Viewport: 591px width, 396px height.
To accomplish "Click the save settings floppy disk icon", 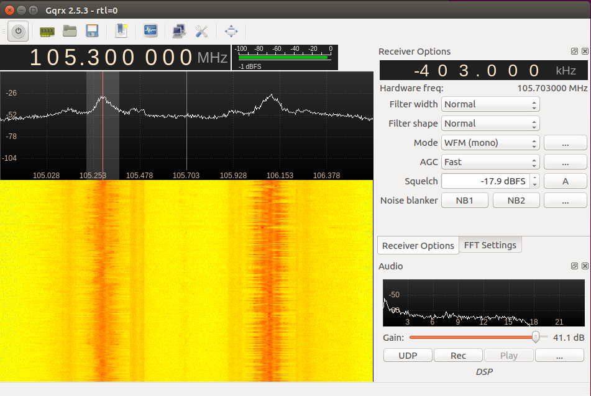I will coord(92,31).
